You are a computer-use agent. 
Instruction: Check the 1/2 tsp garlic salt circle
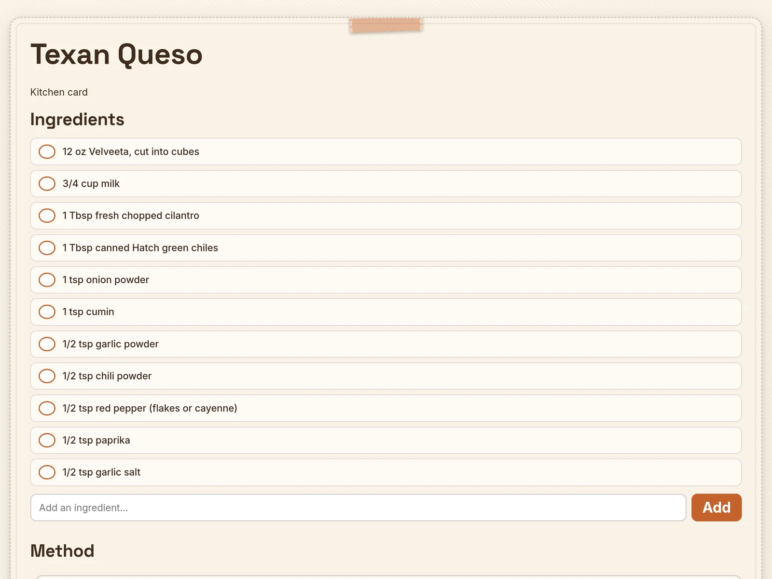[x=47, y=472]
